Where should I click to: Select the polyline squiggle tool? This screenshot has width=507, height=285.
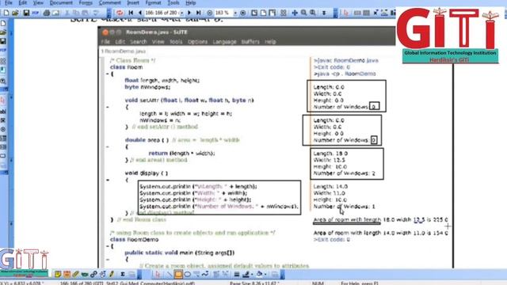click(205, 275)
